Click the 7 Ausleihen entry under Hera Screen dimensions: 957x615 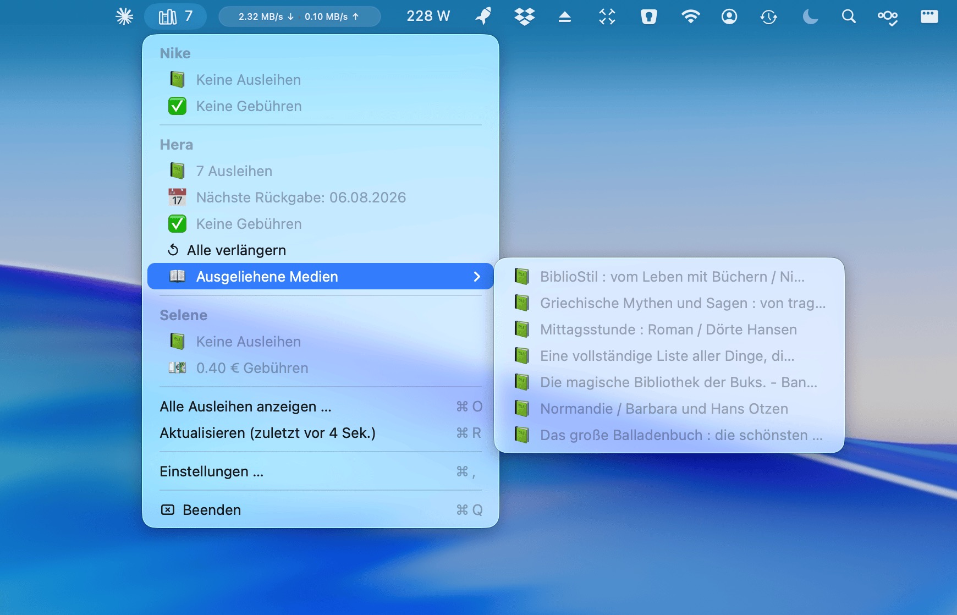[x=321, y=171]
